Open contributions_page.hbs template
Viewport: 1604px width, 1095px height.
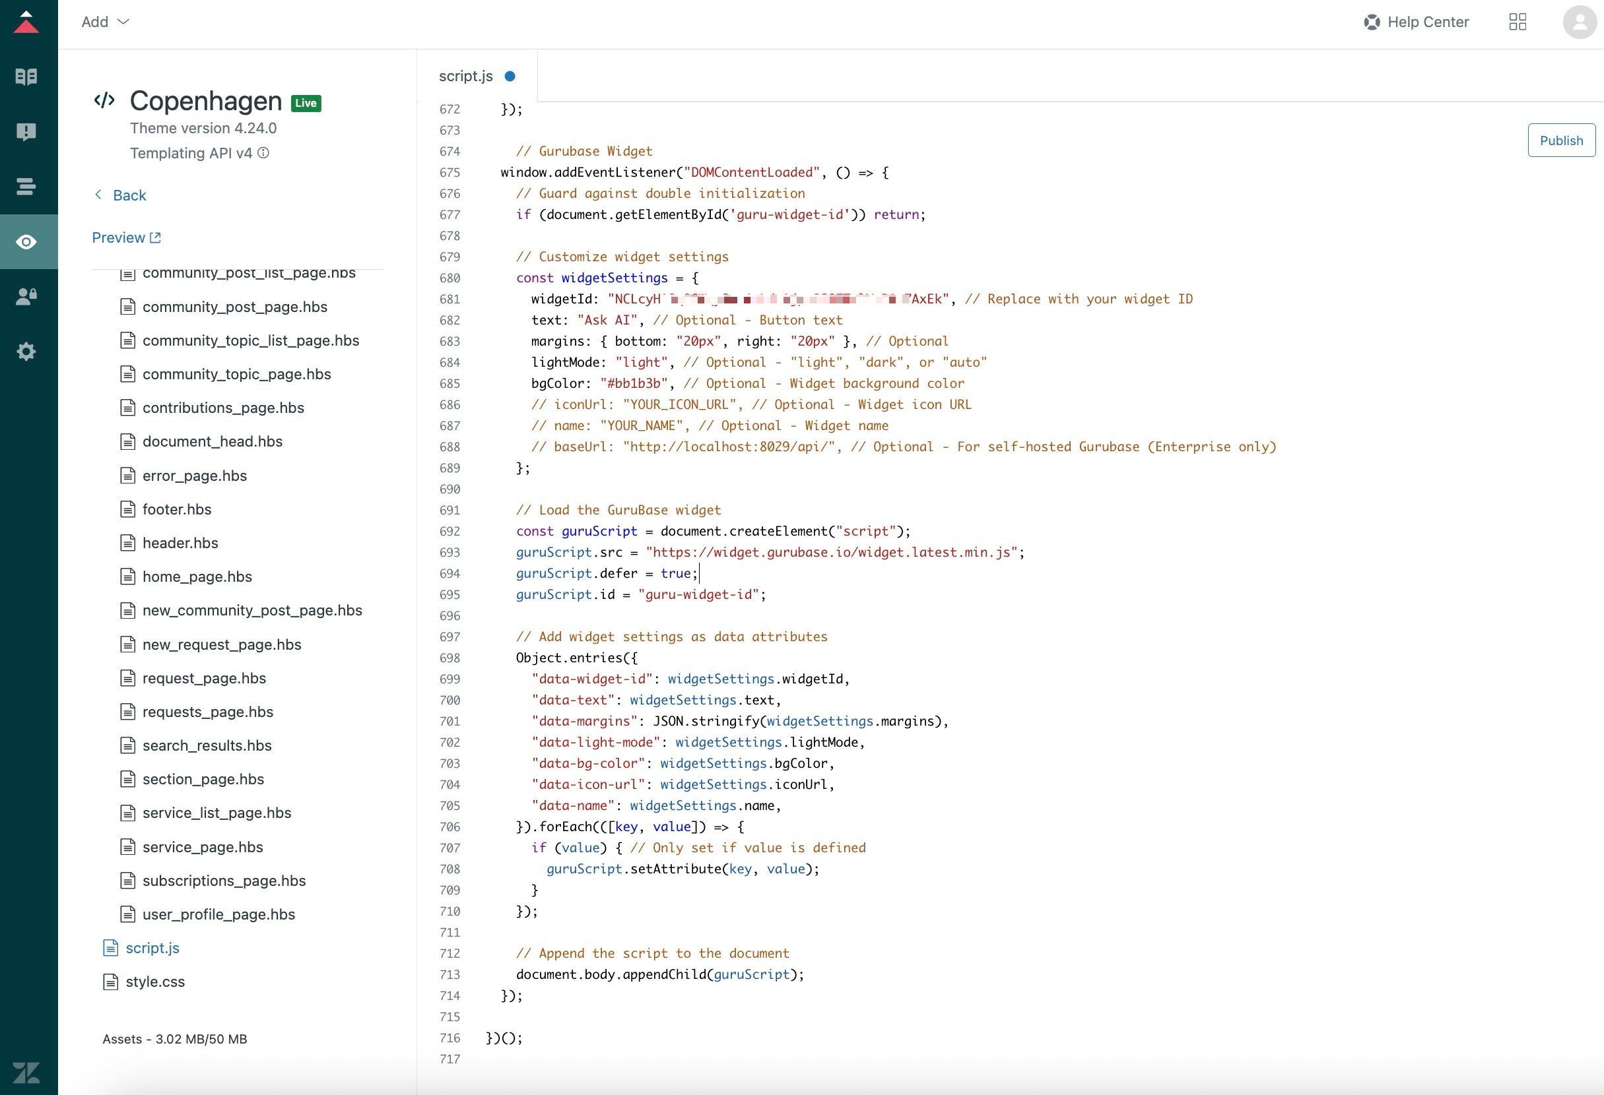[x=223, y=408]
